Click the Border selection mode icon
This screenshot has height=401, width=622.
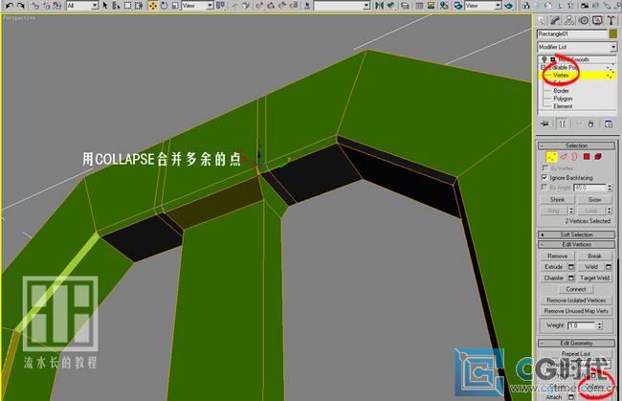coord(574,157)
